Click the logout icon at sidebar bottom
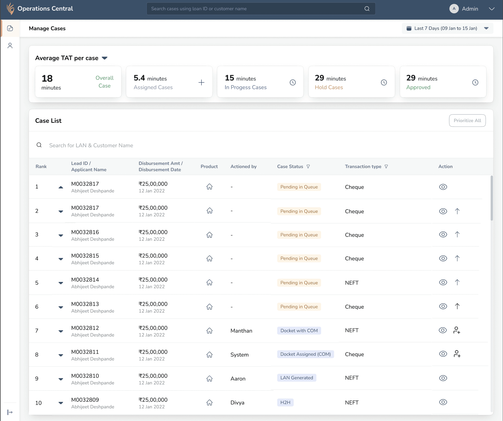 coord(10,412)
